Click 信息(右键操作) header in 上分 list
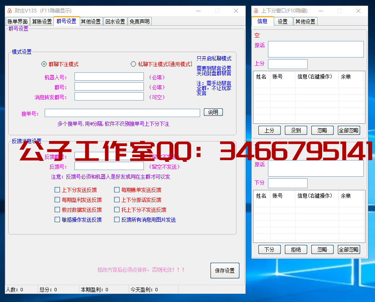 (x=317, y=77)
